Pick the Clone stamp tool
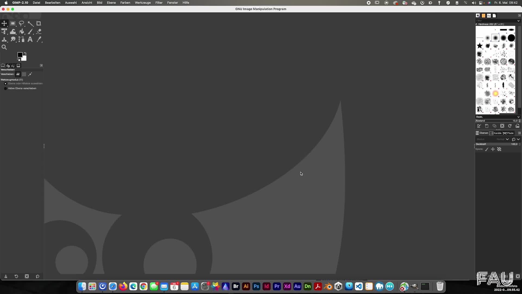The image size is (522, 294). coord(4,39)
